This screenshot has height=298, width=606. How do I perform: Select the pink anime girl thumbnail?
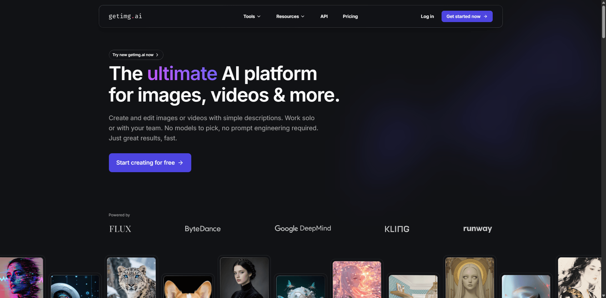[x=357, y=279]
